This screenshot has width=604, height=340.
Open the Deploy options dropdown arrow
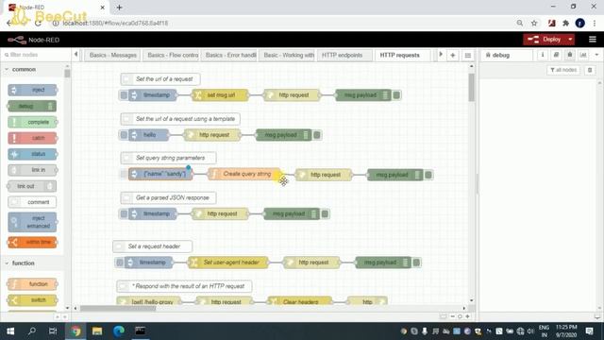[x=570, y=40]
